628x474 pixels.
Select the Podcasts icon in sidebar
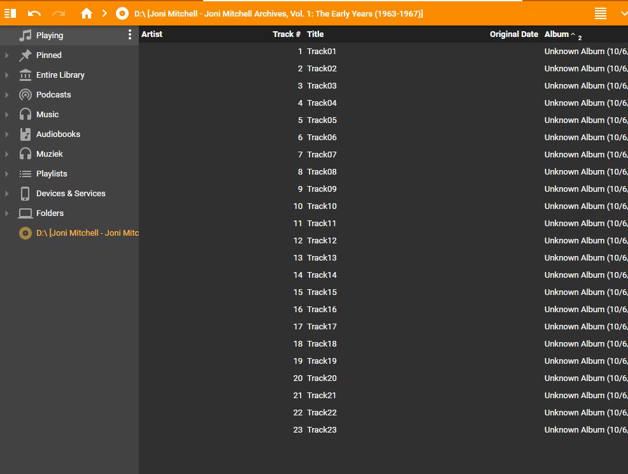(25, 95)
